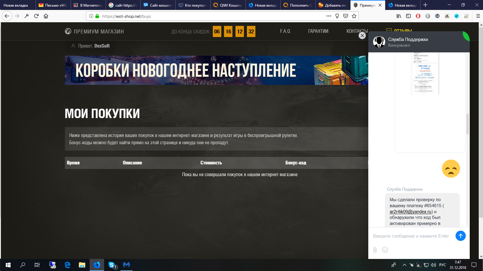Viewport: 483px width, 271px height.
Task: Open the Firefox hamburger menu
Action: point(478,16)
